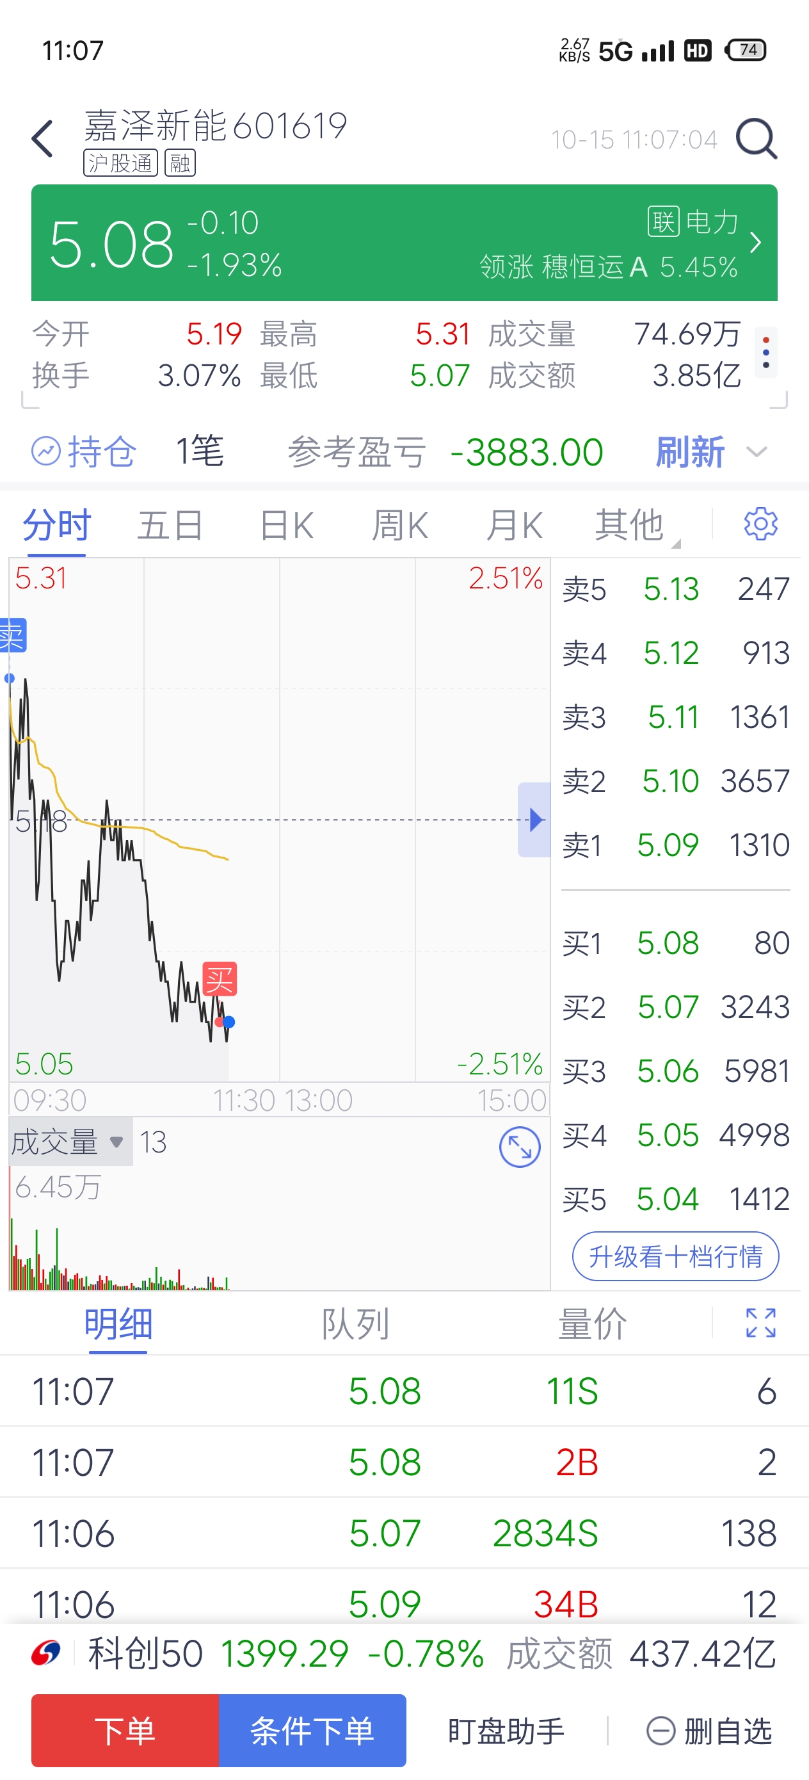
Task: Expand the position details chevron beside 刷新
Action: (757, 452)
